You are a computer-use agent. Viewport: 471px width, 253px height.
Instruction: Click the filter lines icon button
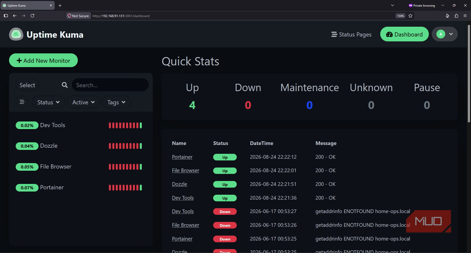coord(22,102)
